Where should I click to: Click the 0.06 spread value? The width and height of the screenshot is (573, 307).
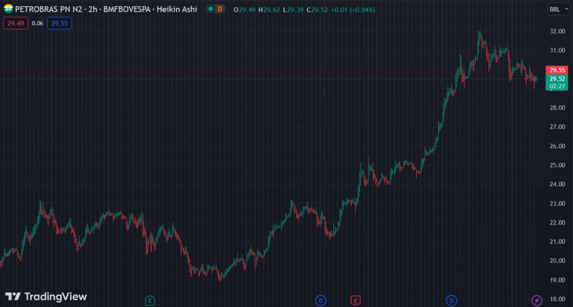pyautogui.click(x=37, y=23)
